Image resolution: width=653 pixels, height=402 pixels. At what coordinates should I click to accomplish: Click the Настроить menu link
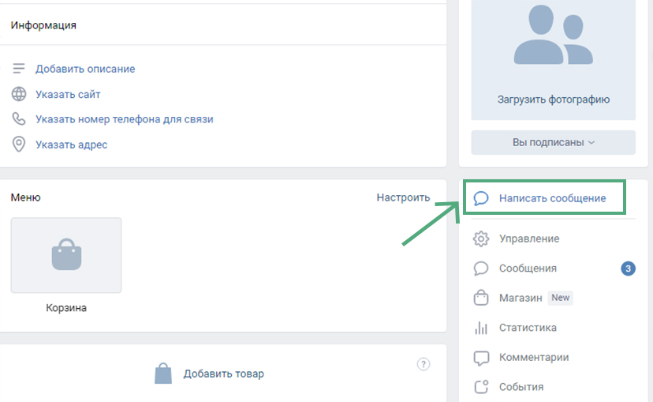coord(403,197)
